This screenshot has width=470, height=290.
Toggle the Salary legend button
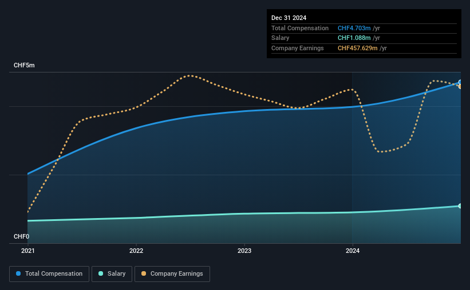[x=112, y=274]
